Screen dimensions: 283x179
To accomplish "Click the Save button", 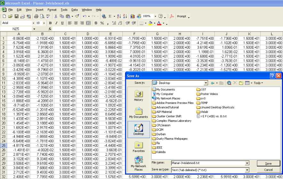I will click(268, 163).
